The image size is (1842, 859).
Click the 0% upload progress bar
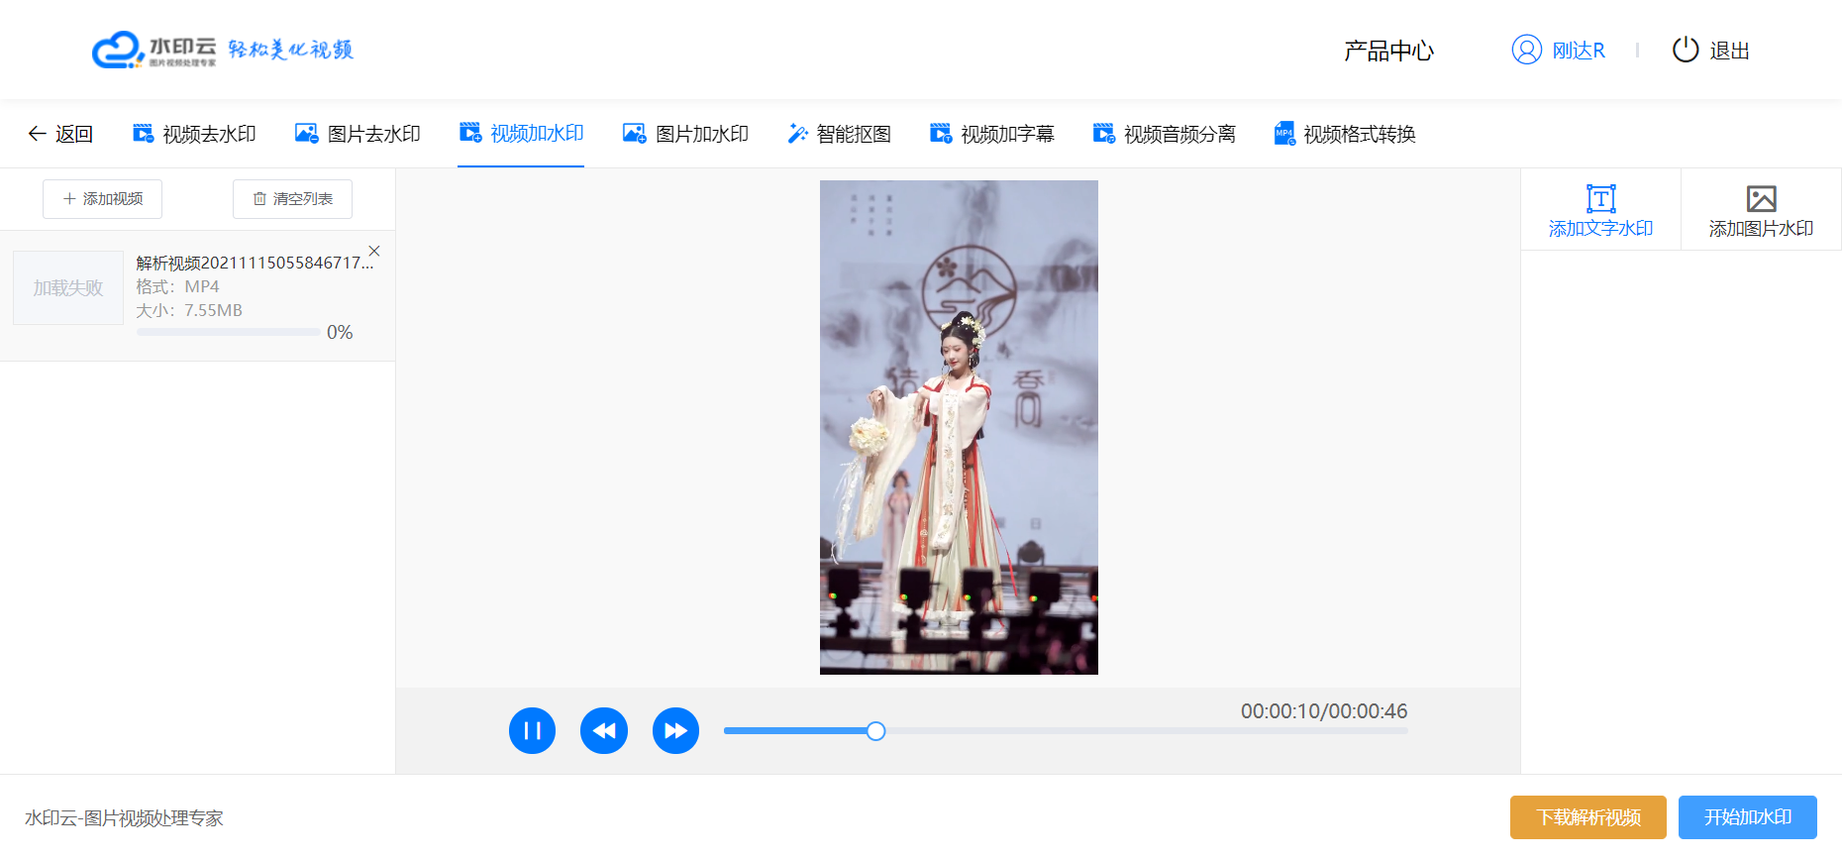point(228,332)
